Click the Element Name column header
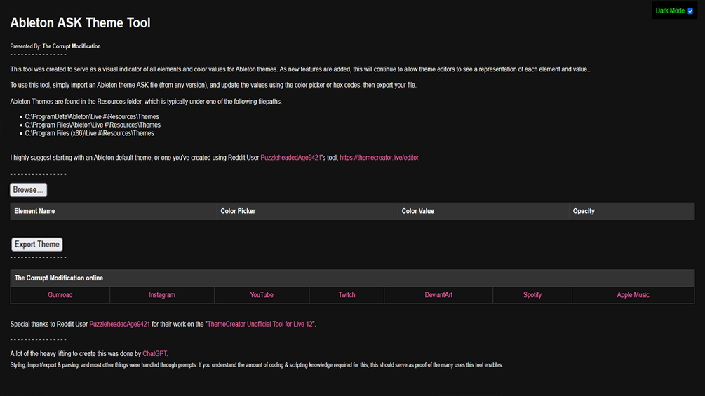 click(x=34, y=211)
